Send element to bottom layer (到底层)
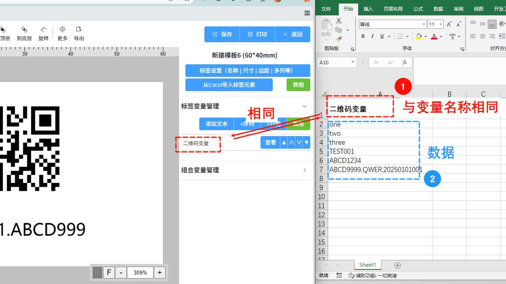The height and width of the screenshot is (284, 506). pyautogui.click(x=24, y=34)
